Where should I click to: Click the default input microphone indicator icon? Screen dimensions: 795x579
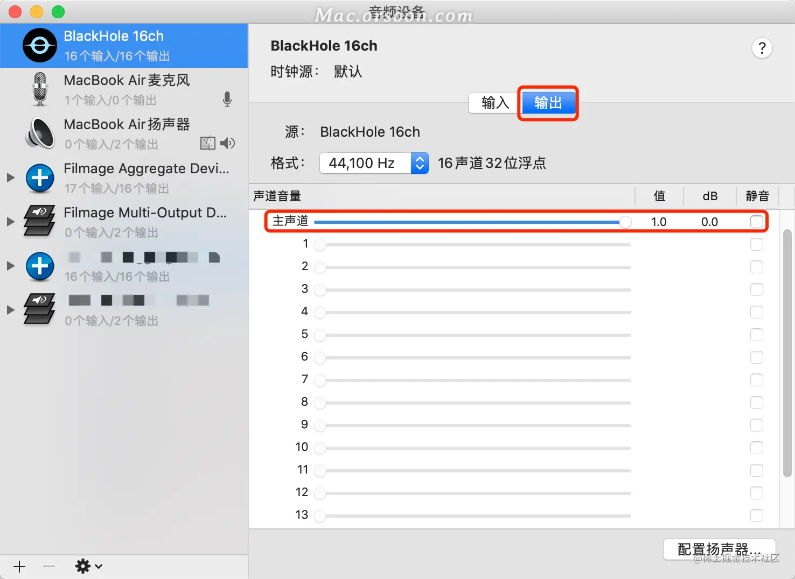227,99
